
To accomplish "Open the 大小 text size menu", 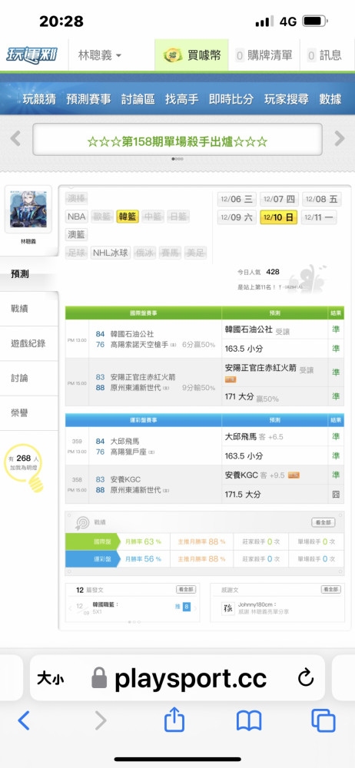I will click(51, 678).
